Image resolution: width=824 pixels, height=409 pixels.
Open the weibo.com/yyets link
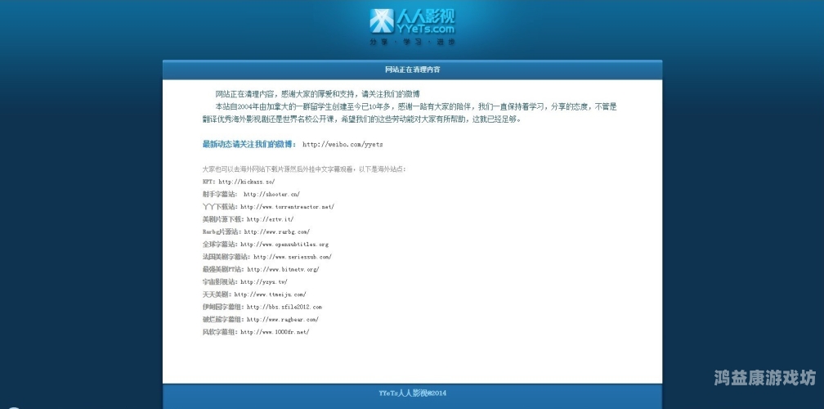pos(343,145)
